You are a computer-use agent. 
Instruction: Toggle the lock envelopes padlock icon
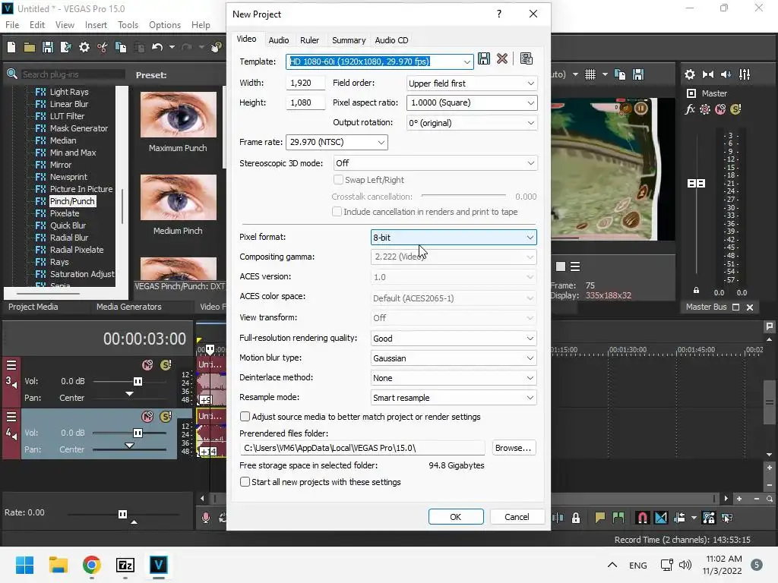pos(576,518)
